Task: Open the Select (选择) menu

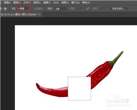Action: click(37, 2)
